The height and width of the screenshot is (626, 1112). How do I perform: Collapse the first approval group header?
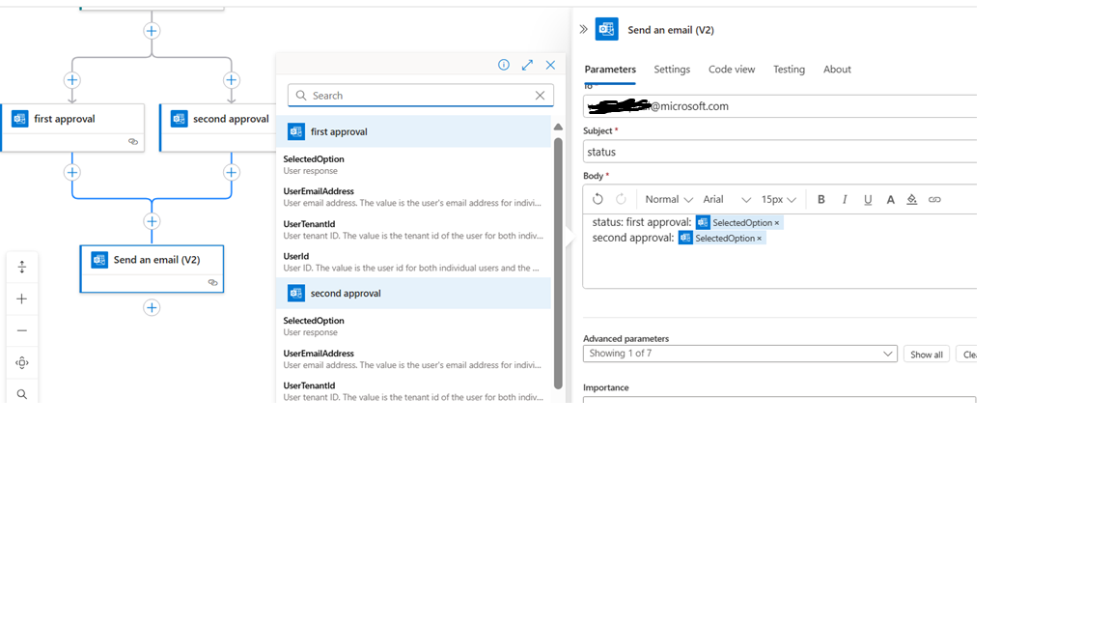413,131
